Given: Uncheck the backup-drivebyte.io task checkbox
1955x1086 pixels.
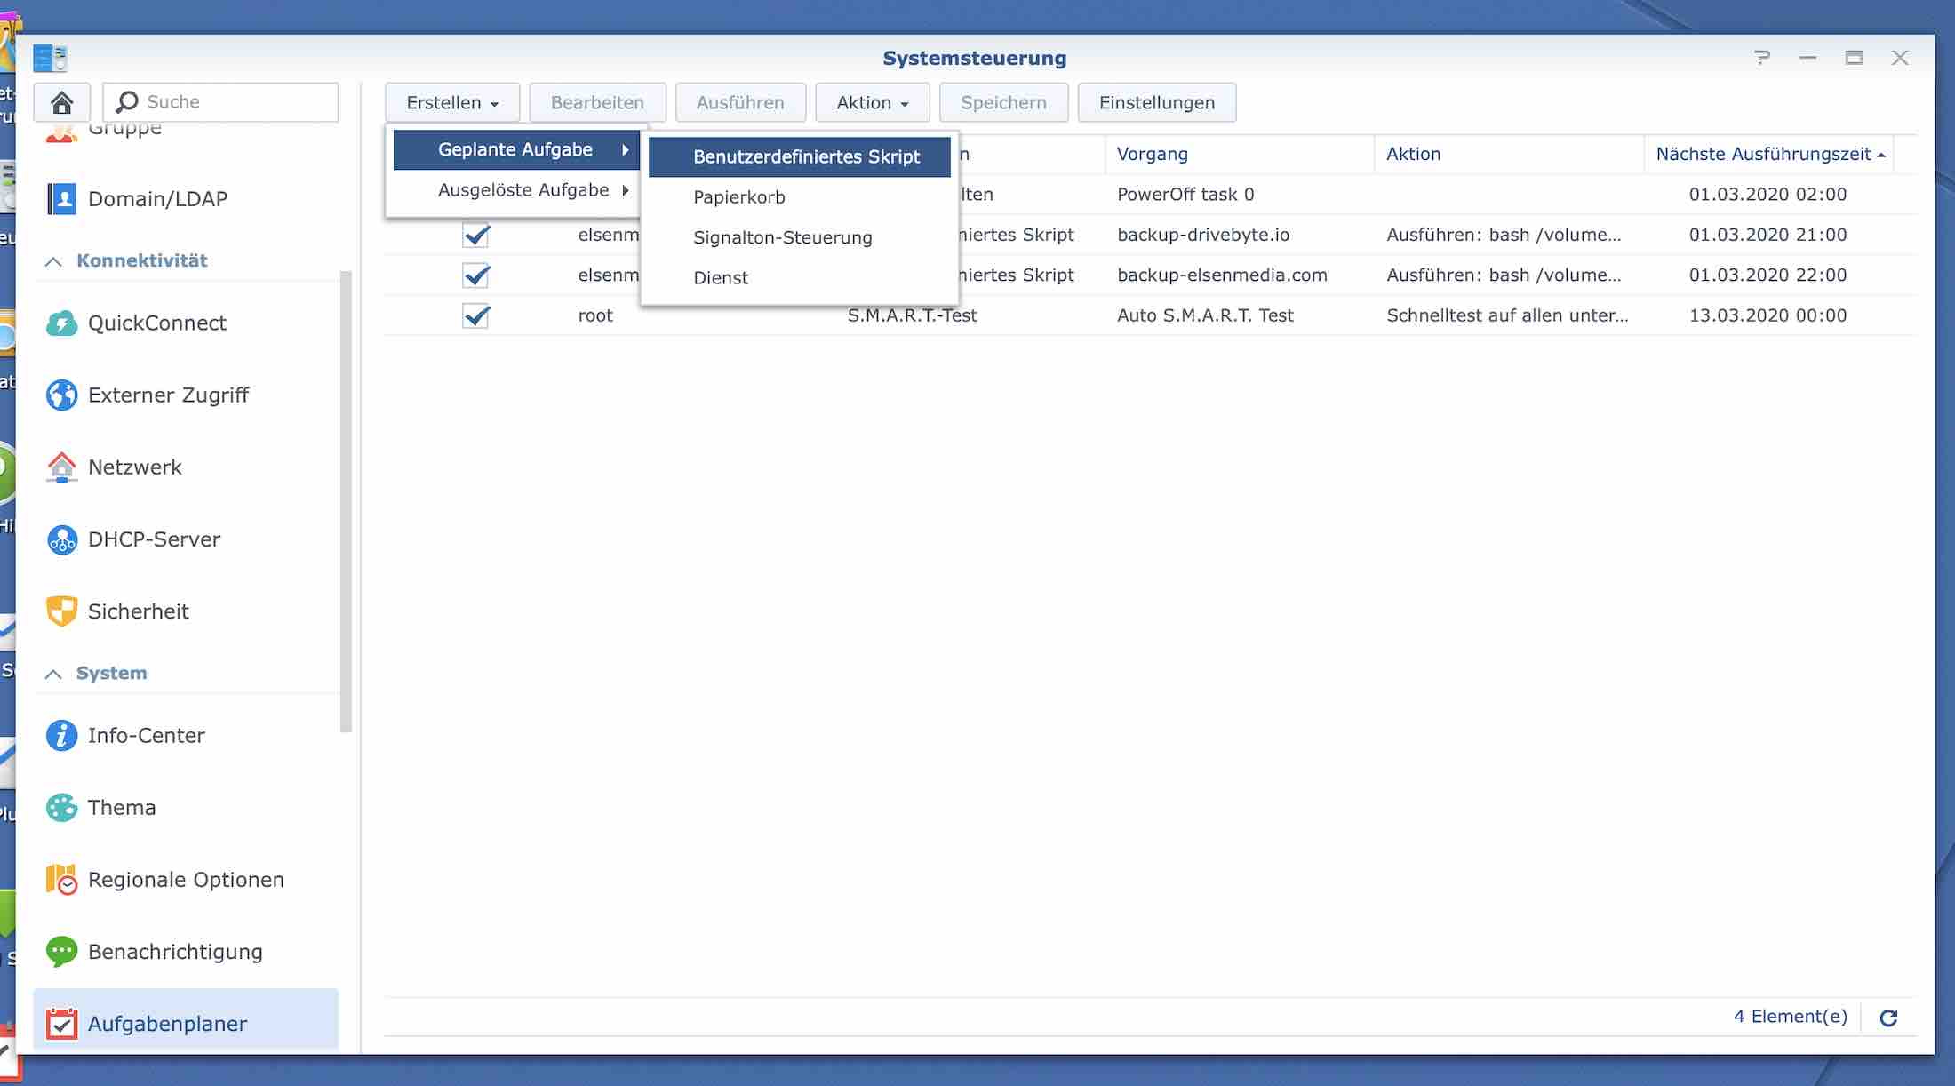Looking at the screenshot, I should tap(476, 236).
